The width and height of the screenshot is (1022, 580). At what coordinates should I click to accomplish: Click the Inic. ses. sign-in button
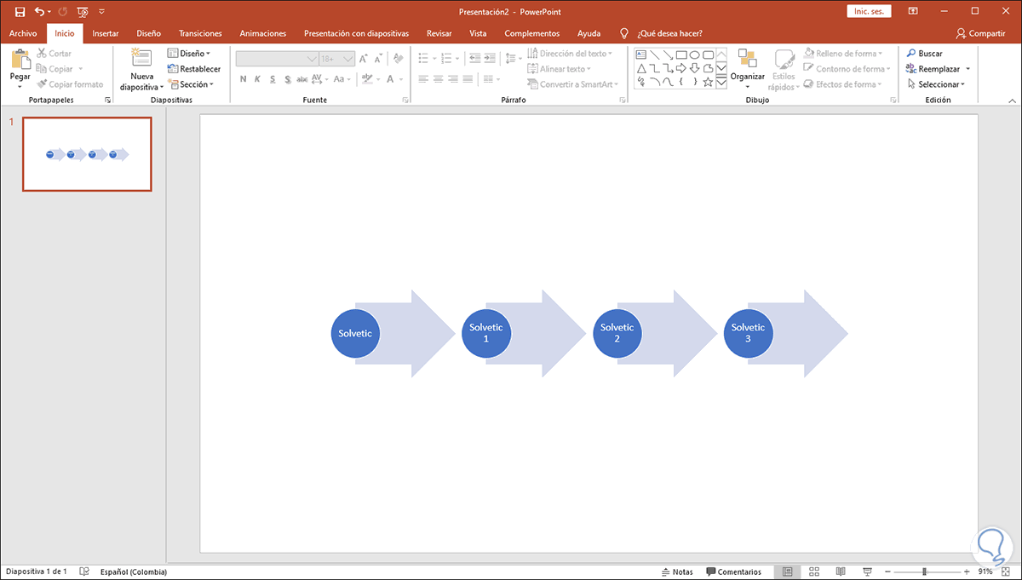click(x=870, y=11)
